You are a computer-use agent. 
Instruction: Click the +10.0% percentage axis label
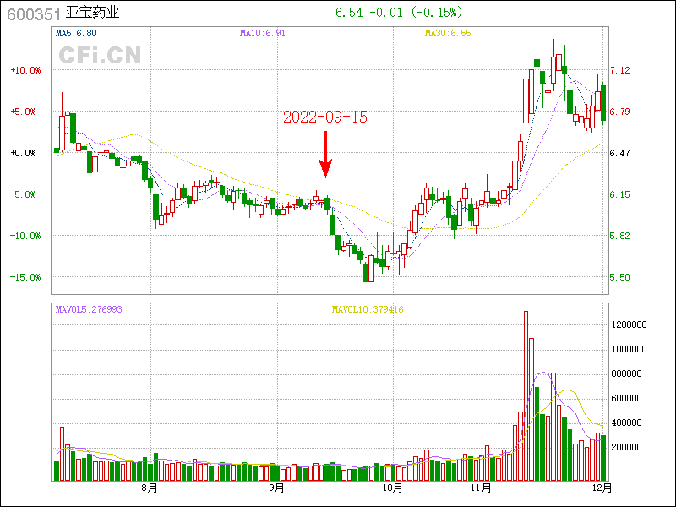coord(25,70)
